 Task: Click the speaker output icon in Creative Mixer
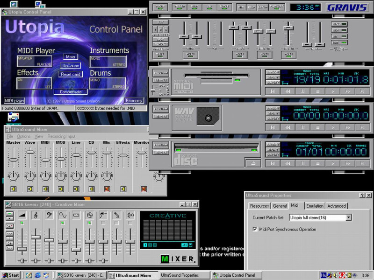130,215
